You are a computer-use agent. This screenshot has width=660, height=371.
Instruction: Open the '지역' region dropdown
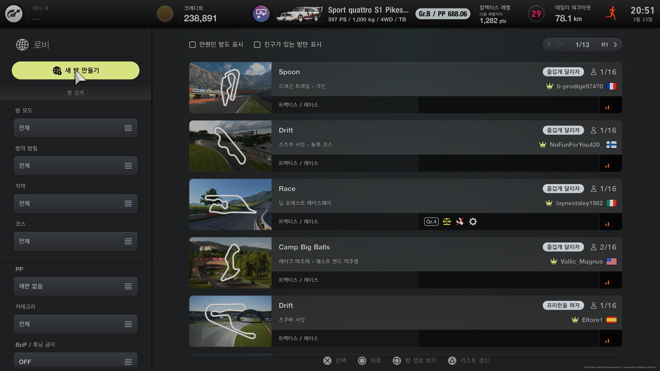pos(75,204)
